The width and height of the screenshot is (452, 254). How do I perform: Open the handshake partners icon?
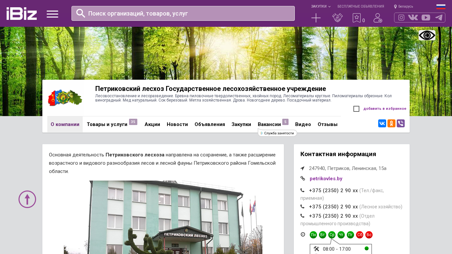coord(338,18)
